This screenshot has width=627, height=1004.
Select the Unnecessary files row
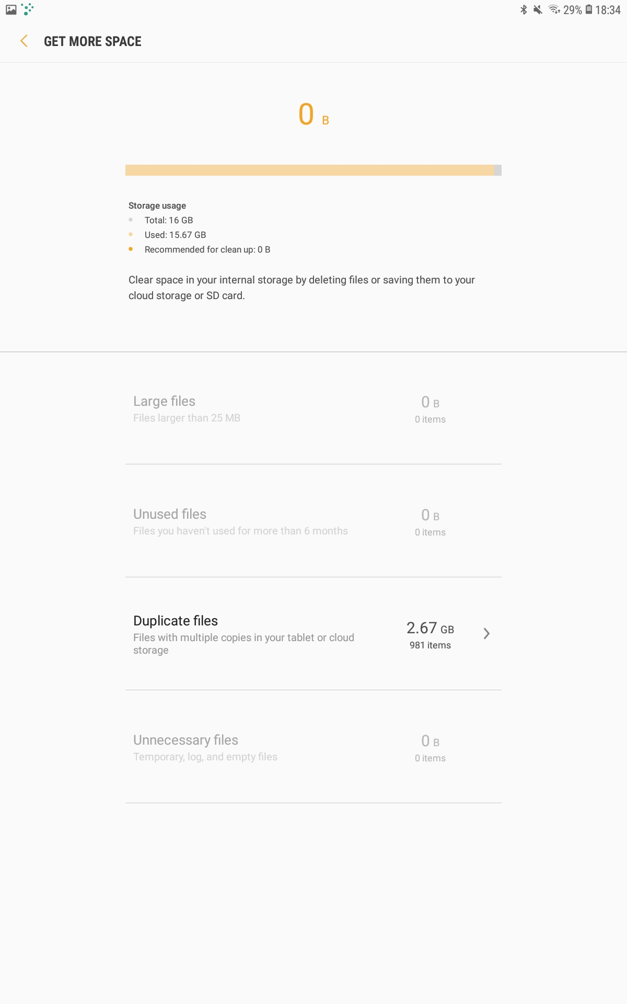coord(313,747)
